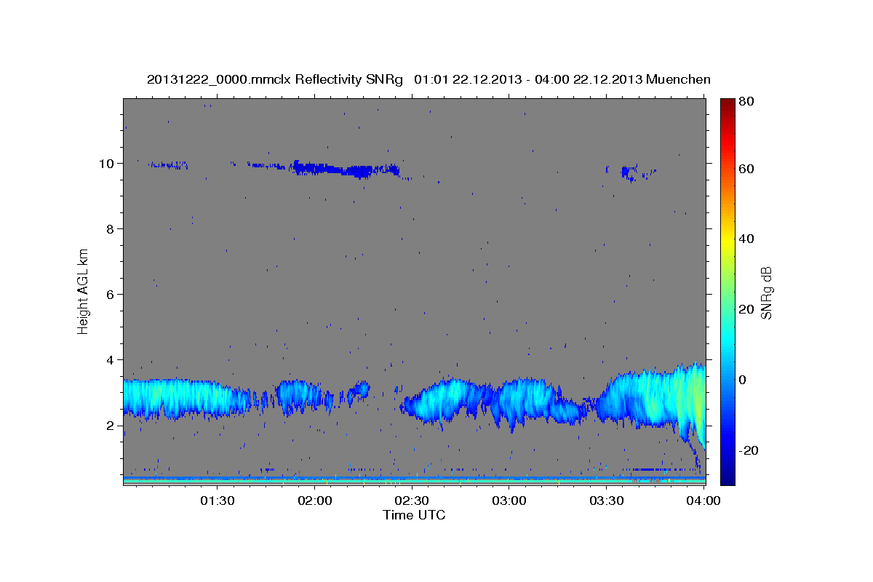The image size is (873, 582).
Task: Click the '04:00' time tick label
Action: [704, 501]
